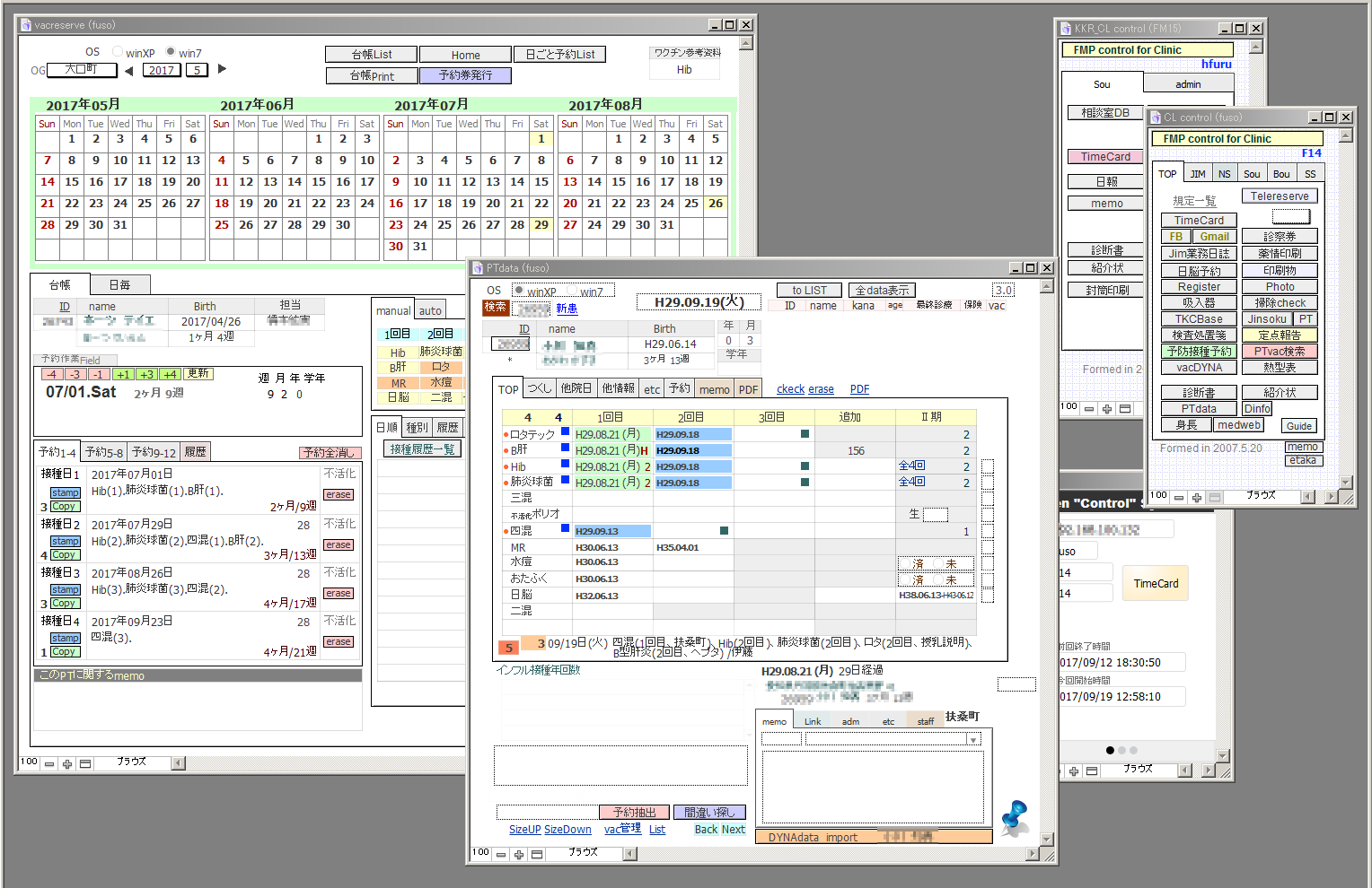The image size is (1372, 888).
Task: Select winXP radio button in PTdata window
Action: [x=519, y=290]
